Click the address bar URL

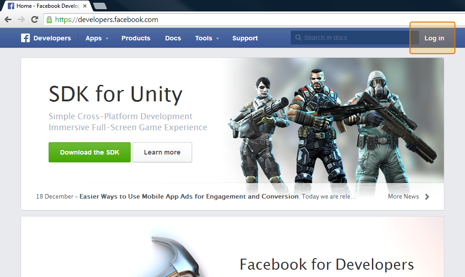pos(106,20)
